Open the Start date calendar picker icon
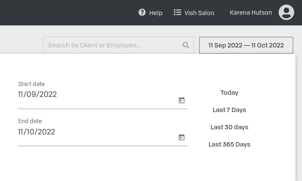This screenshot has width=302, height=181. 182,100
